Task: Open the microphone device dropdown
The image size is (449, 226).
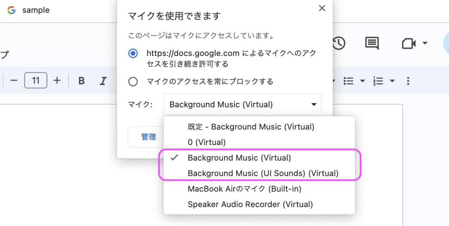Action: [243, 105]
